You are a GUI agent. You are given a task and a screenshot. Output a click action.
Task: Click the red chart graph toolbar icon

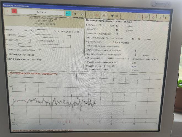pos(97,15)
